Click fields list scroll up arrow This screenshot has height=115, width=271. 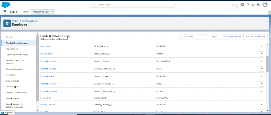(x=267, y=44)
